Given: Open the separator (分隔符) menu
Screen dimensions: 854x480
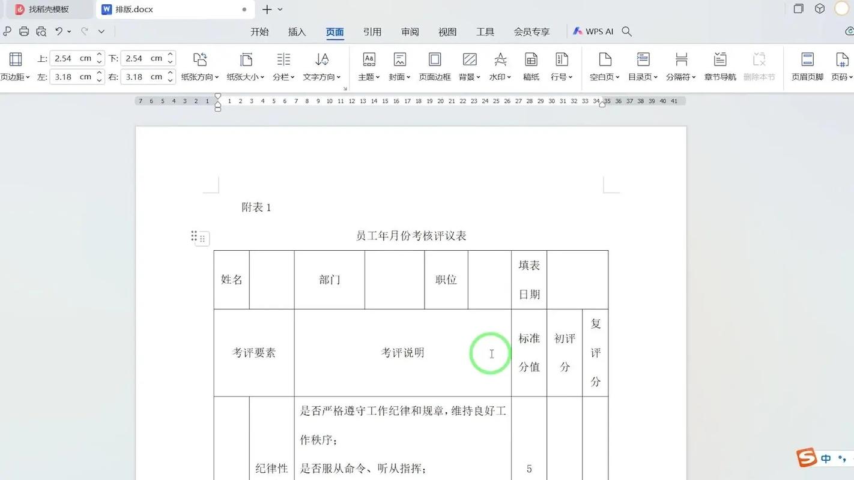Looking at the screenshot, I should point(681,66).
